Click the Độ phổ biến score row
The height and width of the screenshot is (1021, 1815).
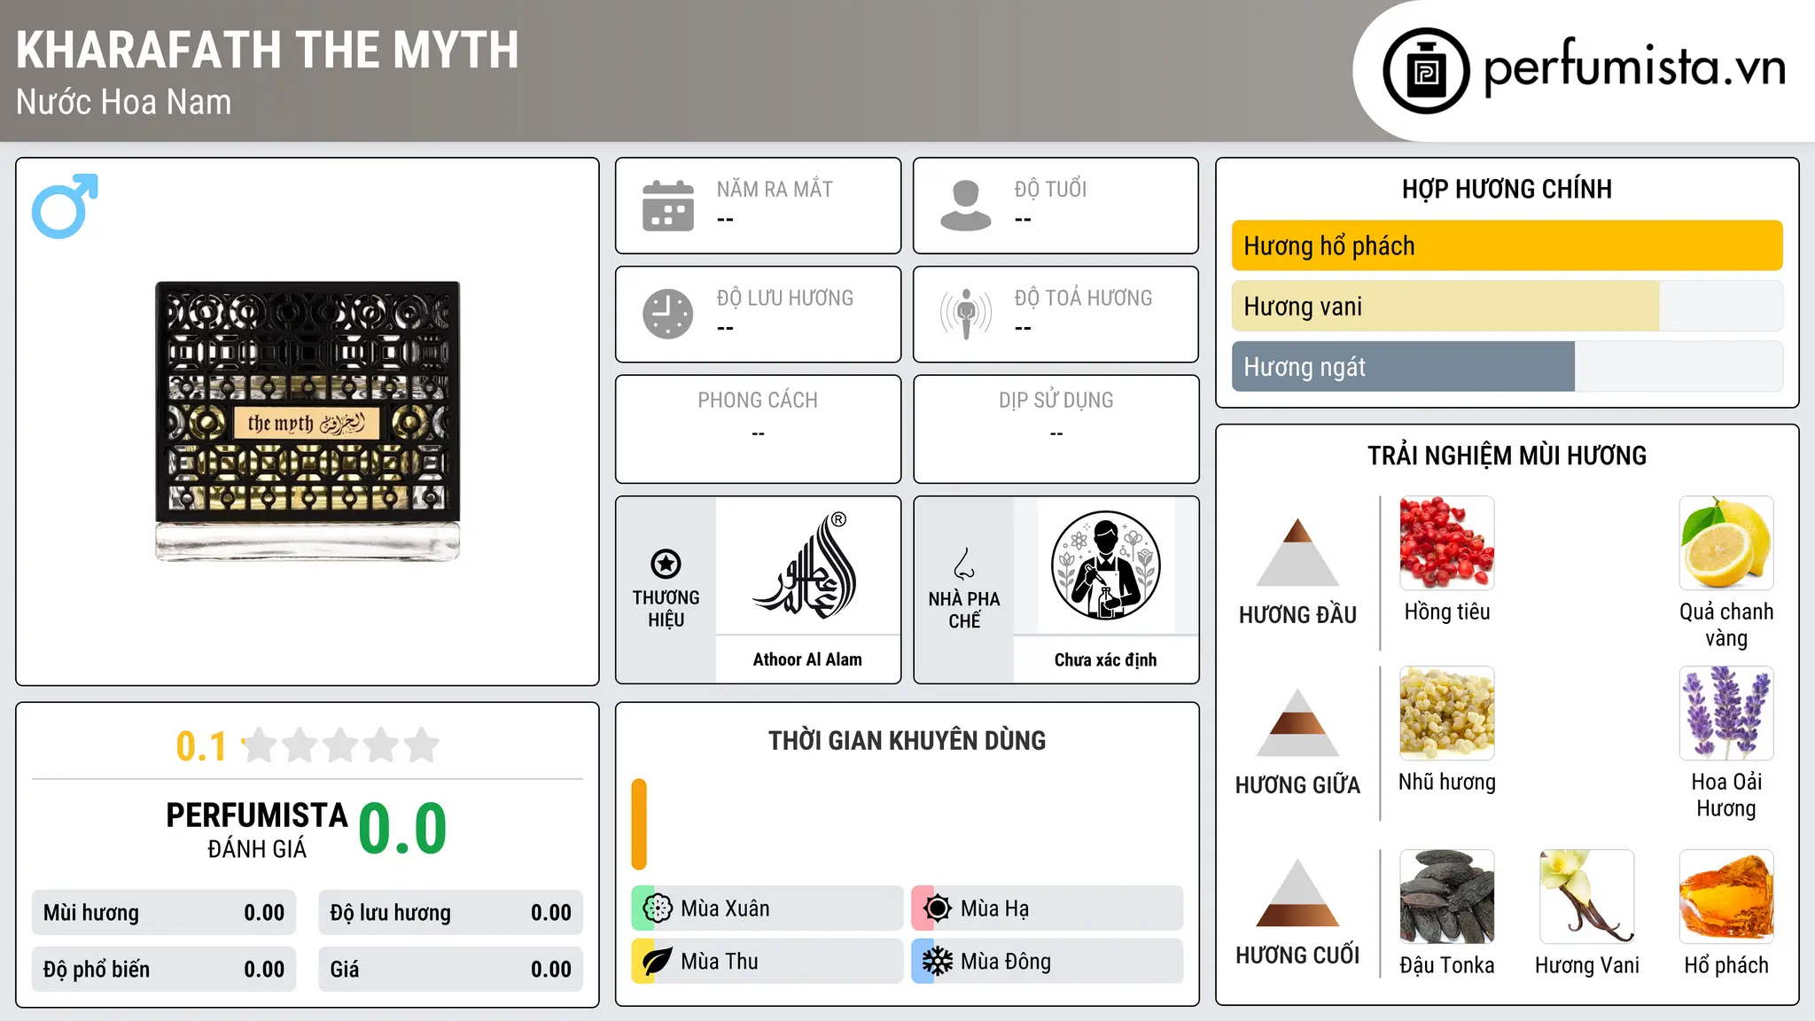click(164, 970)
